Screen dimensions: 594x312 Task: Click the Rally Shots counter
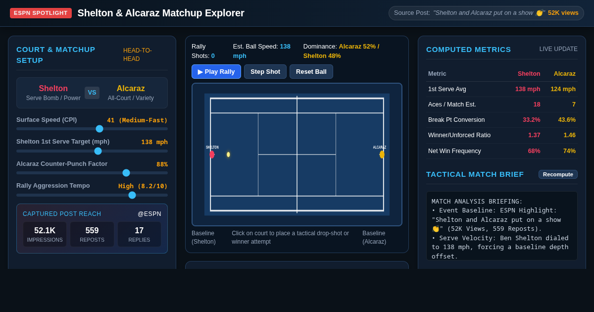pos(203,51)
